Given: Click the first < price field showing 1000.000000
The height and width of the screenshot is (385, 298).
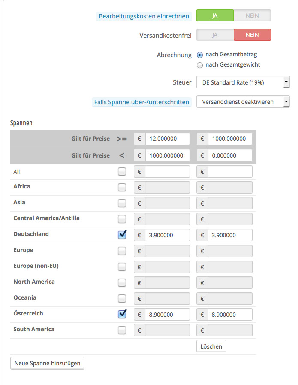Looking at the screenshot, I should click(167, 155).
